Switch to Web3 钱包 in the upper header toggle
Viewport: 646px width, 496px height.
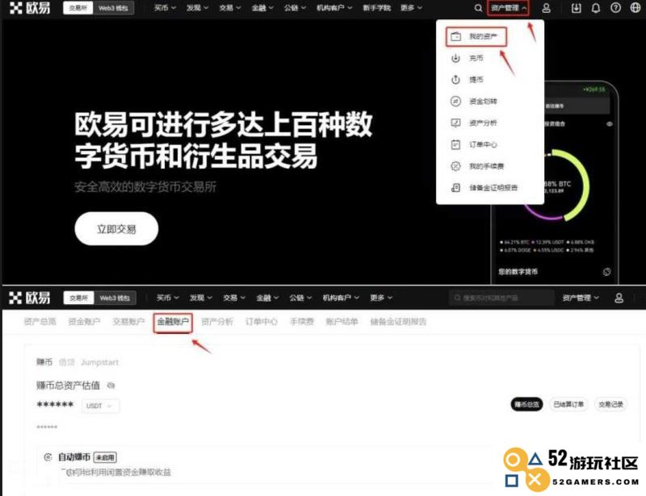tap(113, 8)
